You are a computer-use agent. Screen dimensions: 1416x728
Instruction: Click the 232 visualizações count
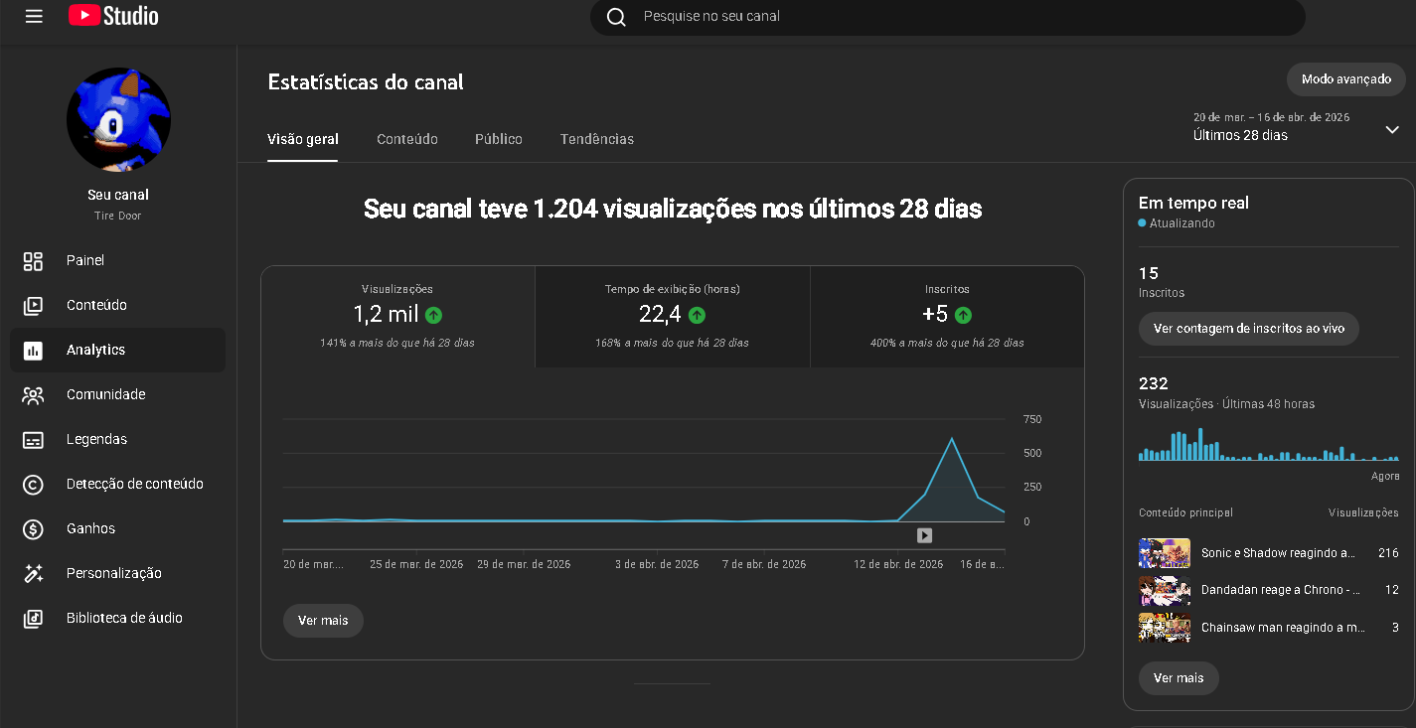click(x=1154, y=383)
